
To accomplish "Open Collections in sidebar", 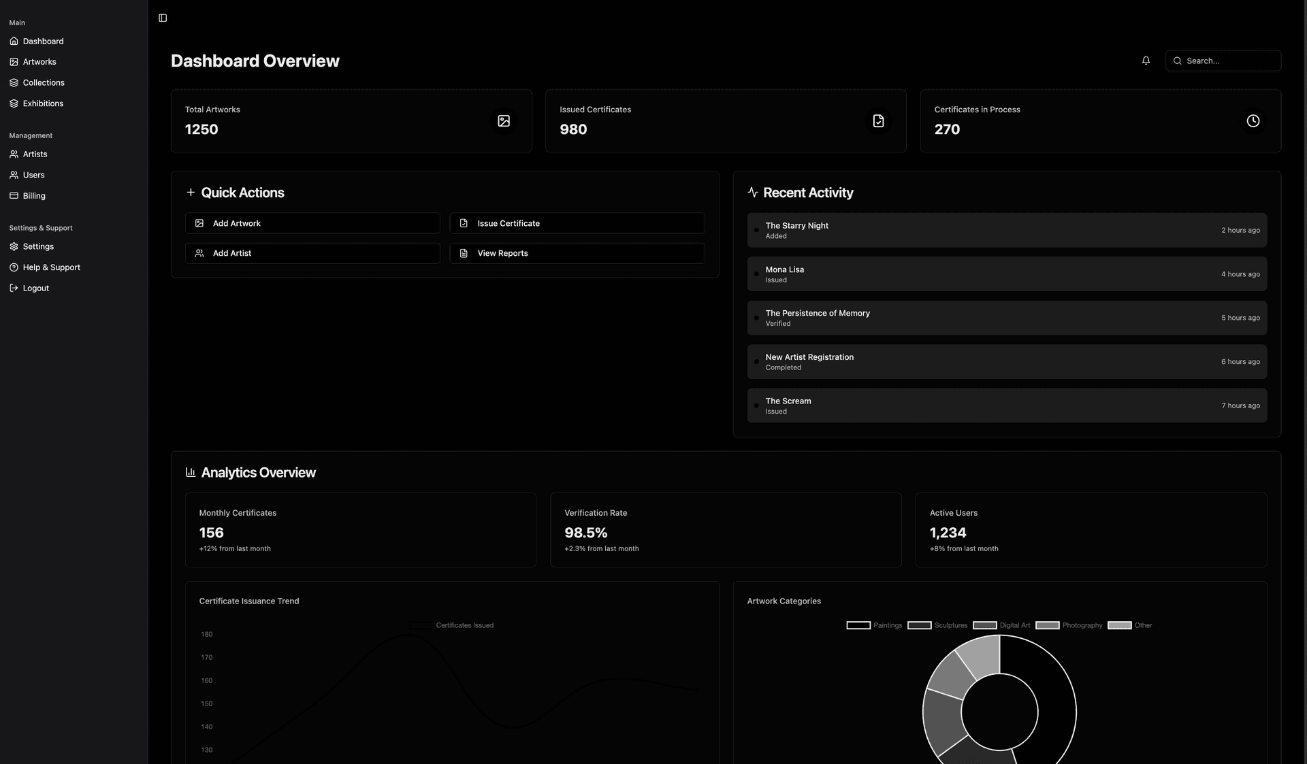I will click(44, 83).
